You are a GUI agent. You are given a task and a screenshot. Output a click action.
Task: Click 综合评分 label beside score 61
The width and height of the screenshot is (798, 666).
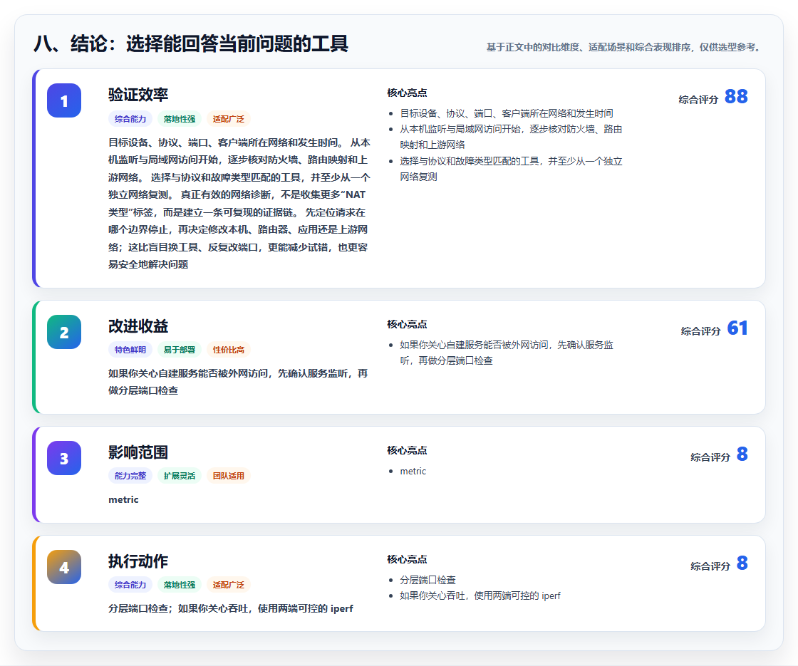pyautogui.click(x=701, y=331)
